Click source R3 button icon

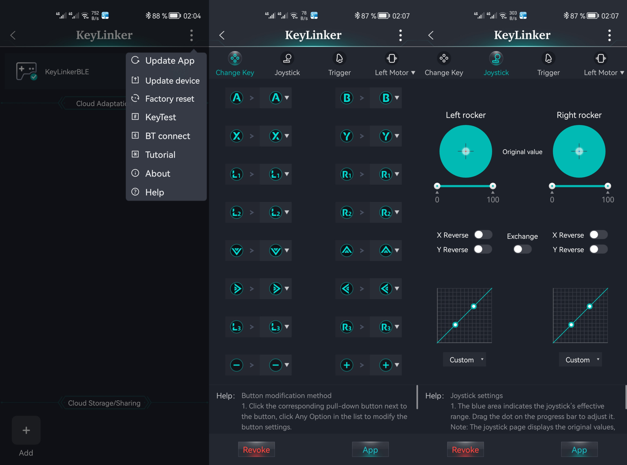347,327
